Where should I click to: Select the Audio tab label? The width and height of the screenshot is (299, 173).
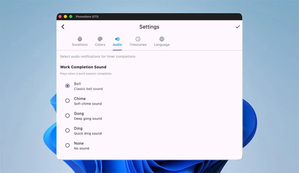pyautogui.click(x=117, y=45)
